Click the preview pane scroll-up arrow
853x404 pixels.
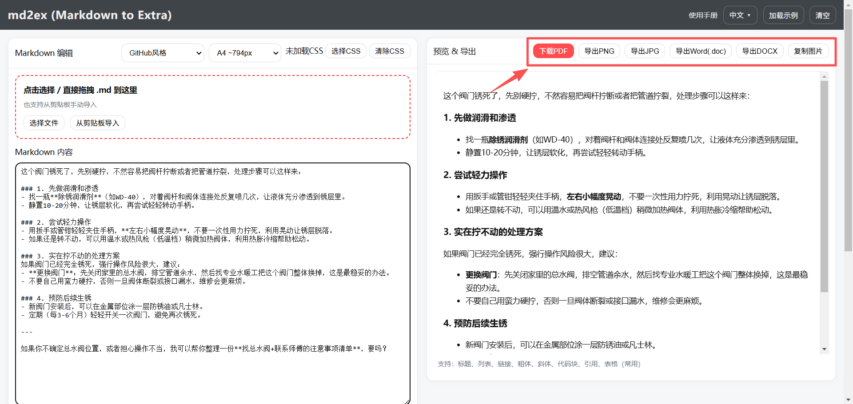click(x=824, y=77)
